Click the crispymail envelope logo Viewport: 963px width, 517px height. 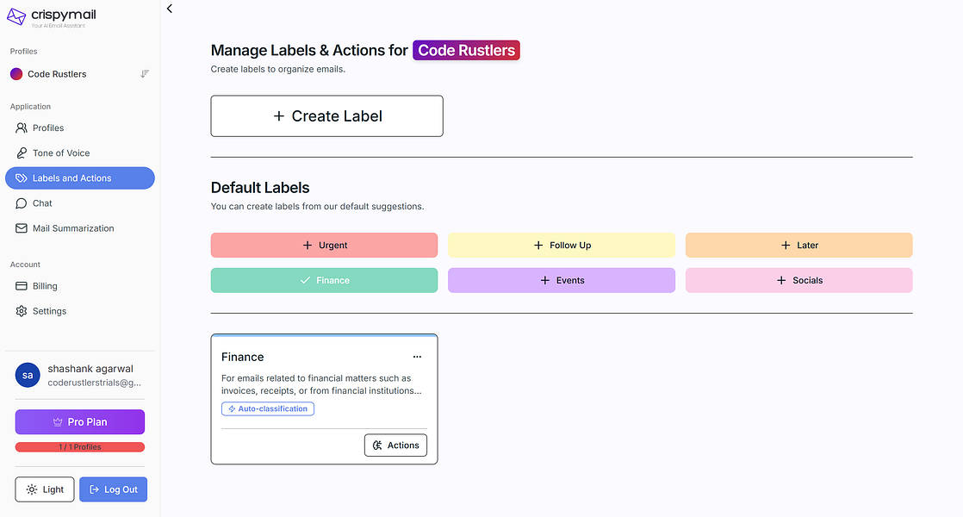tap(16, 16)
